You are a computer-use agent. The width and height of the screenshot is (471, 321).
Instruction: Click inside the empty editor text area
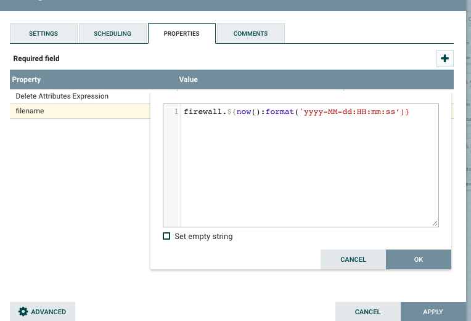click(308, 173)
